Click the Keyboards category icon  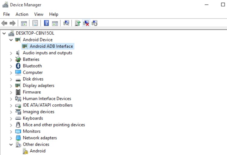click(x=18, y=118)
